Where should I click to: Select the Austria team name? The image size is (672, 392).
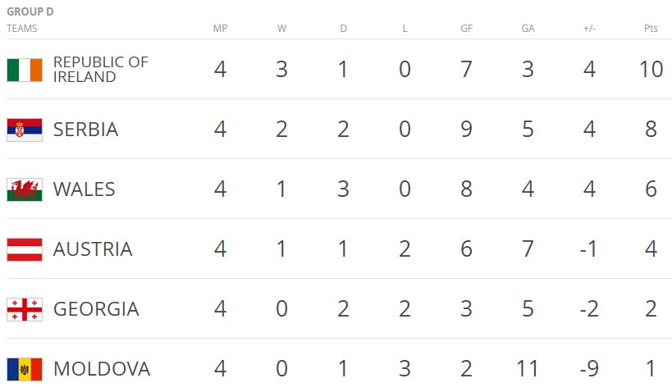click(93, 249)
